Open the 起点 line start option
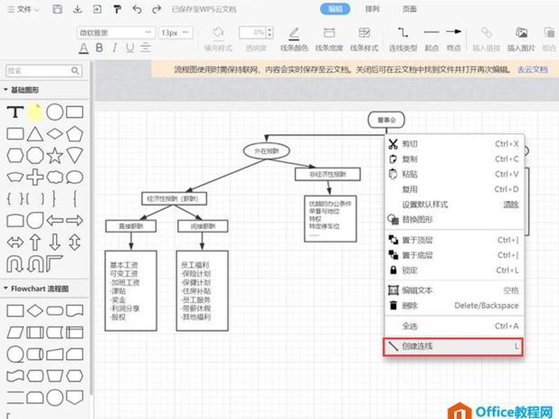 (x=431, y=39)
